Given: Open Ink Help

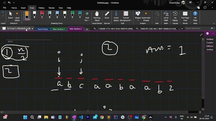Looking at the screenshot, I should (x=195, y=16).
